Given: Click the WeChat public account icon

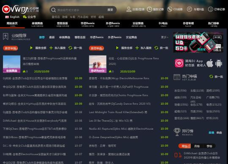Looking at the screenshot, I should click(x=25, y=17).
